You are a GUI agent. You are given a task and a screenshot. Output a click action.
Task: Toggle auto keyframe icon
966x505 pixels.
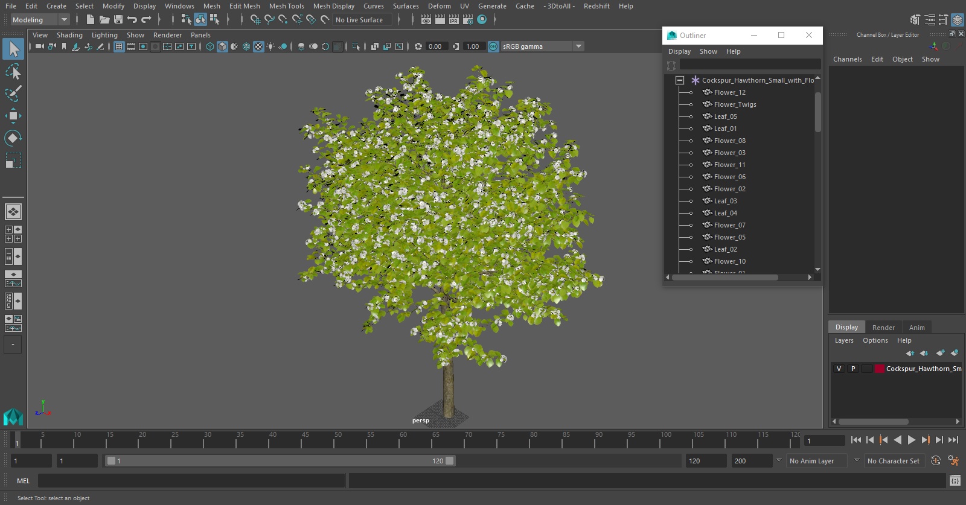pyautogui.click(x=936, y=461)
